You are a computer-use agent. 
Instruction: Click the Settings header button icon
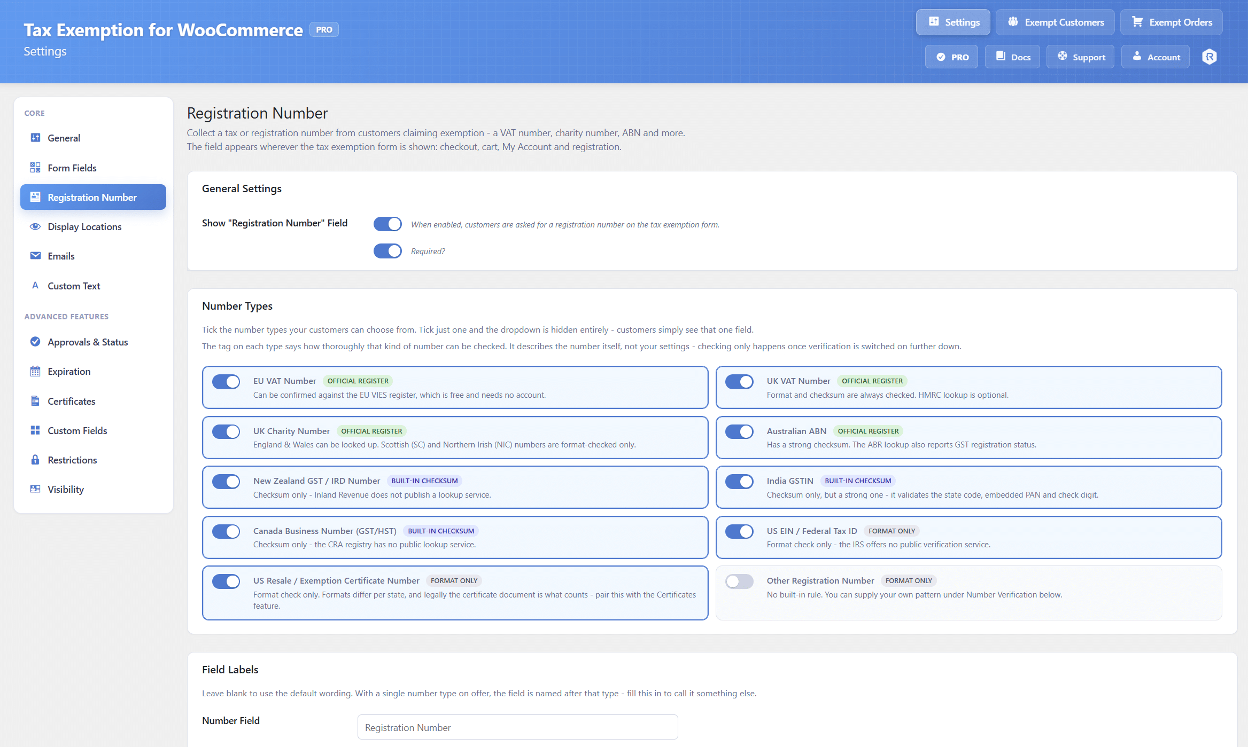934,21
